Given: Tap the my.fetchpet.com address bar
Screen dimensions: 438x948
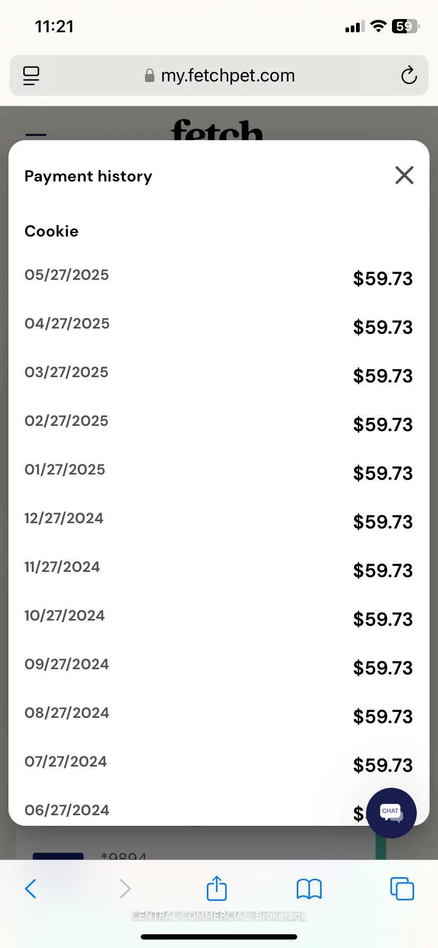Looking at the screenshot, I should 219,76.
